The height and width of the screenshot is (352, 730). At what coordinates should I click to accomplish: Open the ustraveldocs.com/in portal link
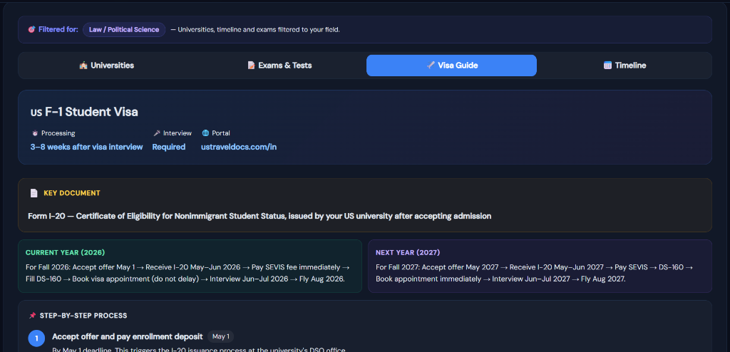[239, 147]
